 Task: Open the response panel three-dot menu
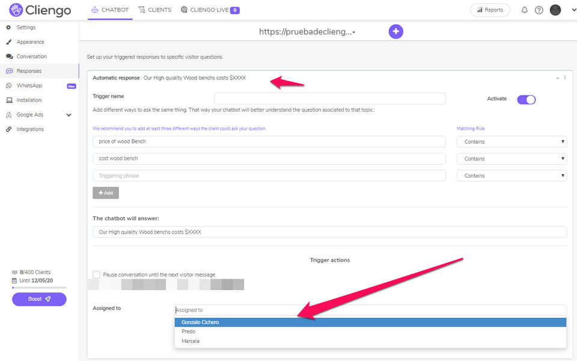565,77
